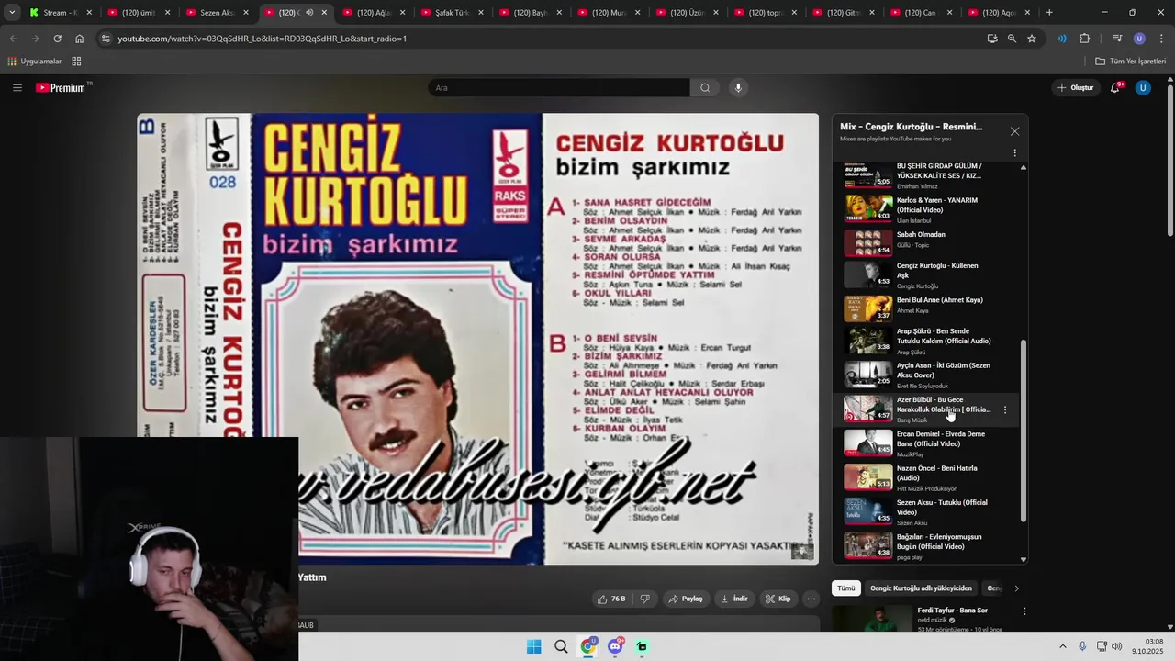Go to the browser home page icon

[80, 39]
